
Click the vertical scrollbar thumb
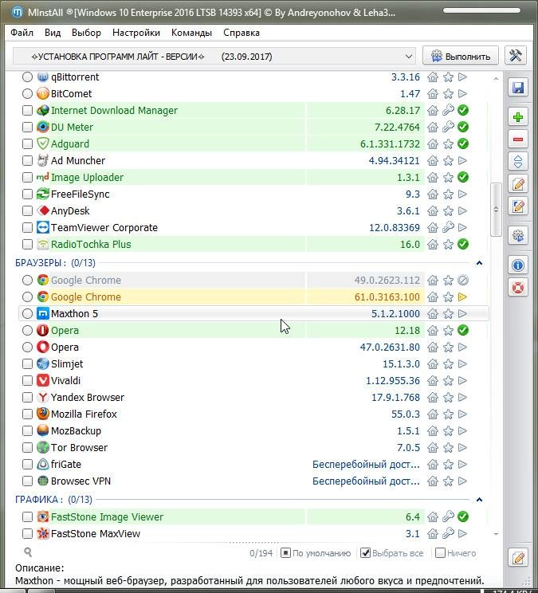pyautogui.click(x=496, y=209)
